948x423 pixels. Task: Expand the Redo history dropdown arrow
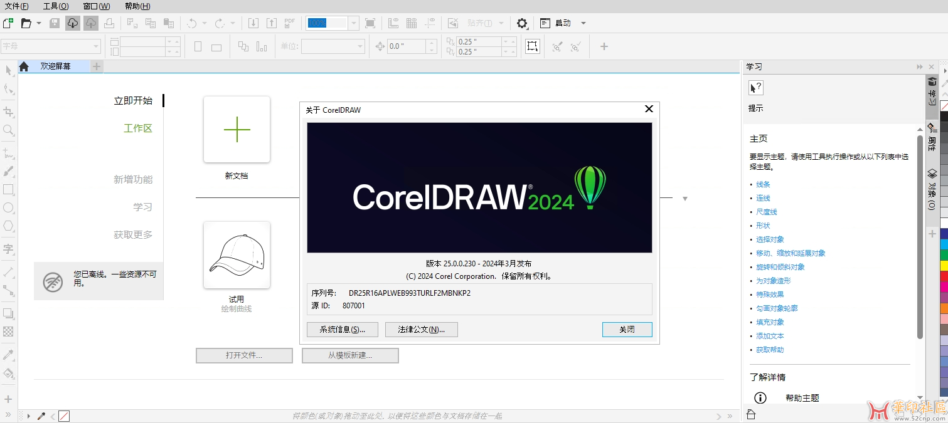[x=232, y=23]
